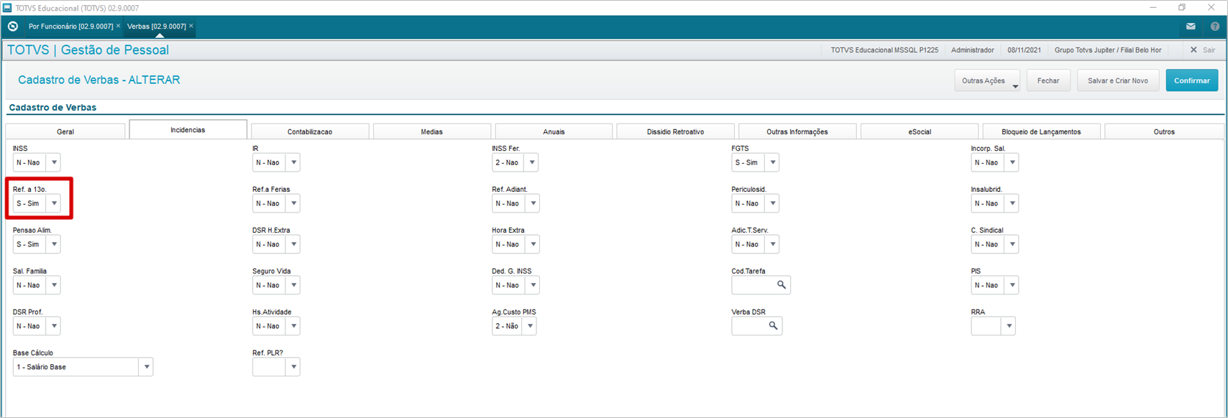The height and width of the screenshot is (418, 1228).
Task: Open the INSS dropdown
Action: coord(37,162)
